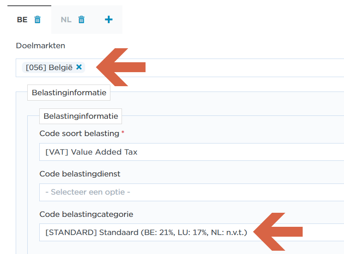Click the outer Belastinginformatie section header

[x=69, y=93]
